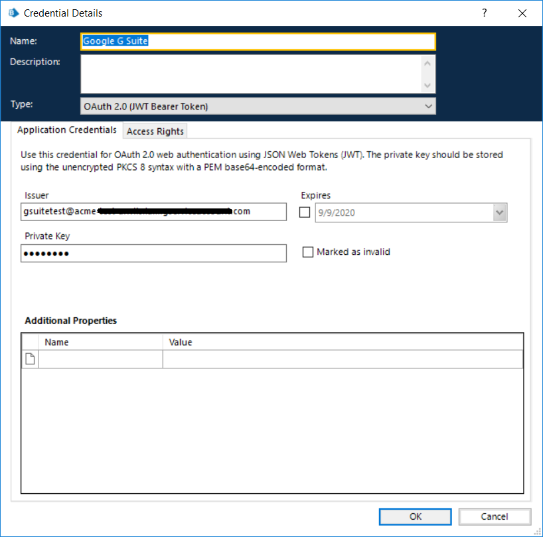543x537 pixels.
Task: Toggle the Expires checkbox
Action: 305,212
